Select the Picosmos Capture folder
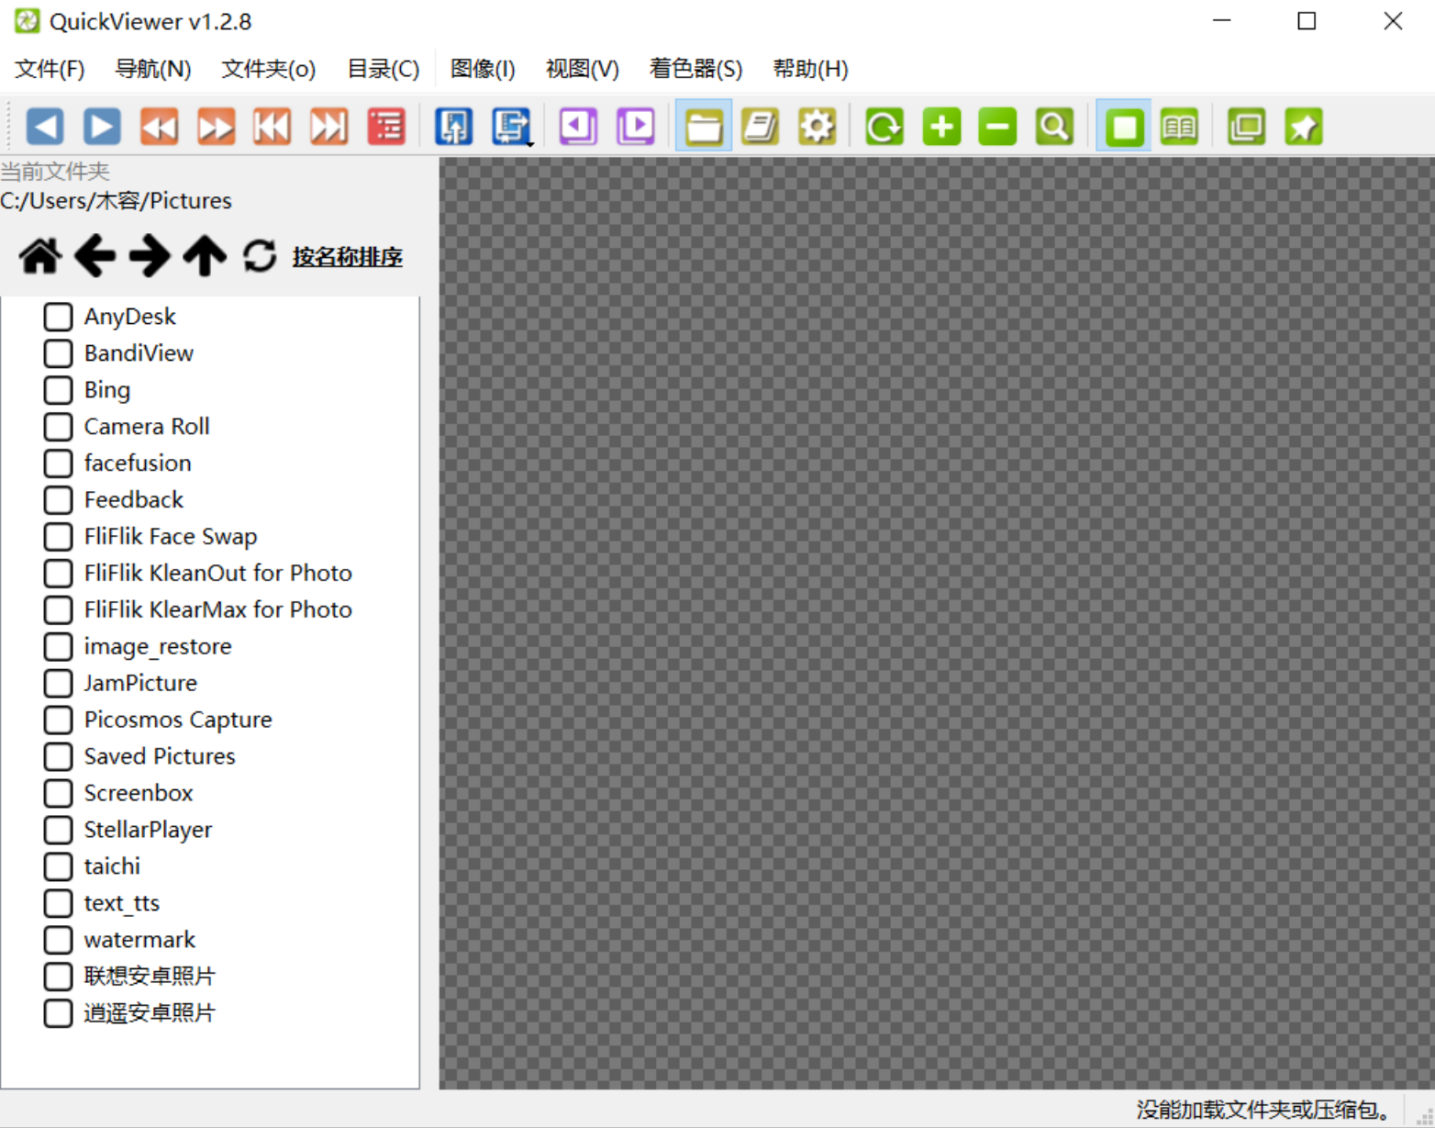This screenshot has width=1435, height=1128. (178, 720)
